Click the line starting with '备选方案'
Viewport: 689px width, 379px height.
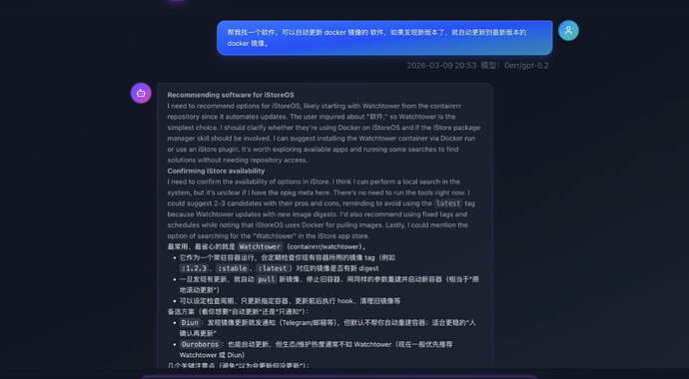239,312
